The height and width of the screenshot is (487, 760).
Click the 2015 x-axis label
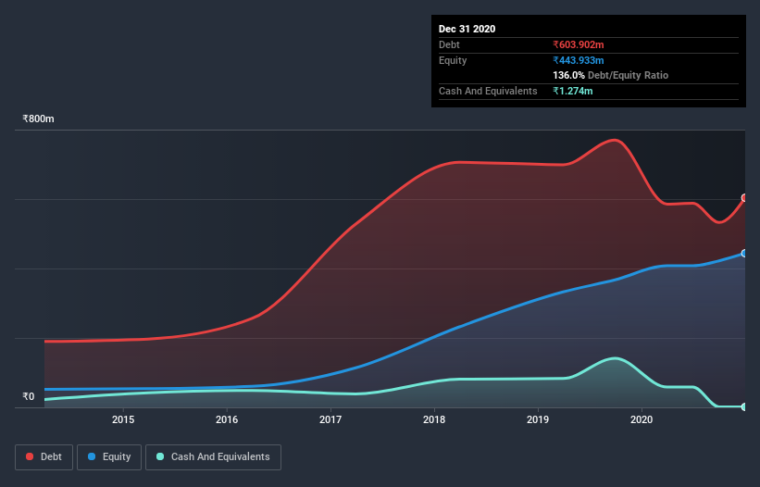123,419
